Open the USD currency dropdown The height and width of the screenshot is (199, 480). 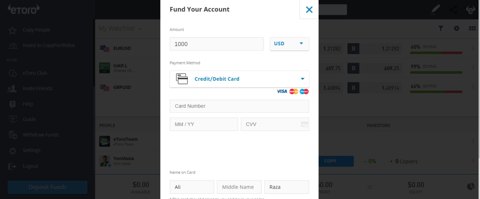pyautogui.click(x=290, y=44)
